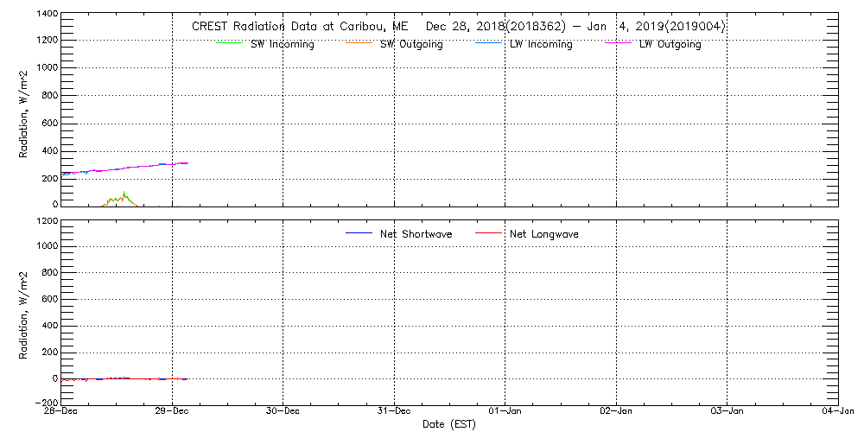Select the 29-Dec date tick label
864x432 pixels.
(173, 411)
